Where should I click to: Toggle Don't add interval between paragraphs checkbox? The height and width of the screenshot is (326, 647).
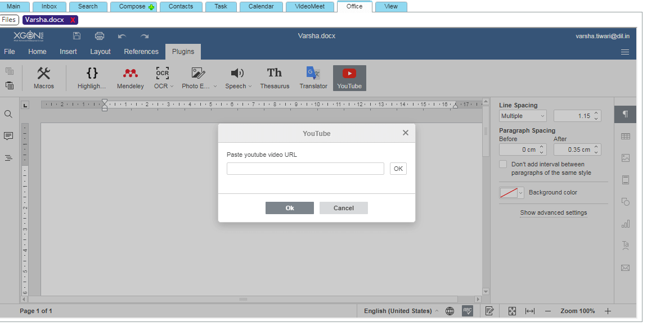click(x=503, y=164)
